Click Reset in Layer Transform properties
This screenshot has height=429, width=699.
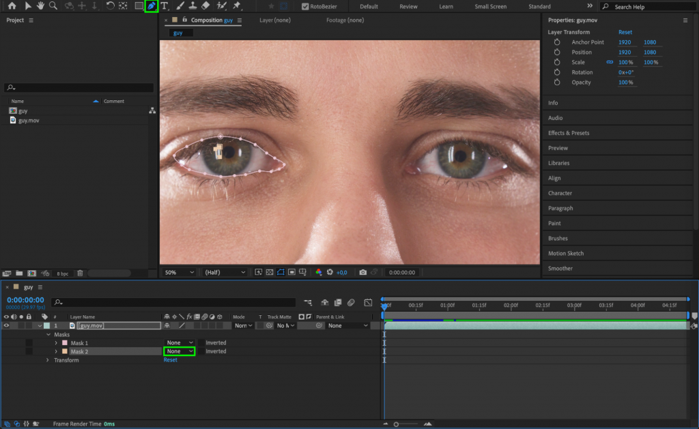pyautogui.click(x=625, y=31)
